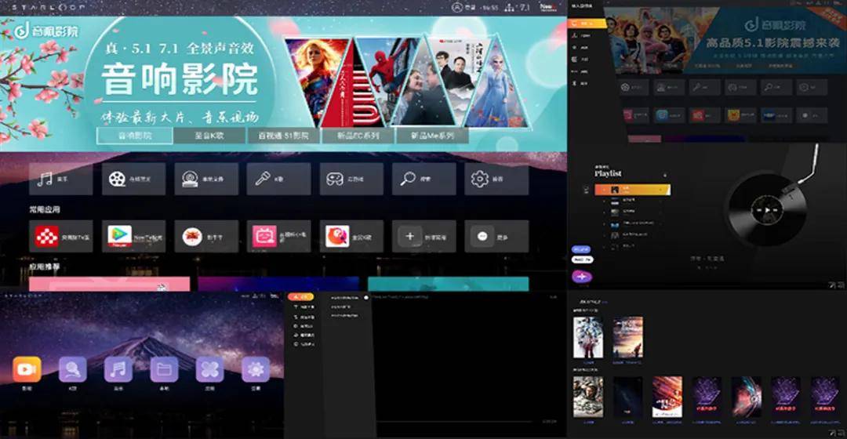The width and height of the screenshot is (847, 439).
Task: Click the blue pill button above plus
Action: [x=581, y=249]
